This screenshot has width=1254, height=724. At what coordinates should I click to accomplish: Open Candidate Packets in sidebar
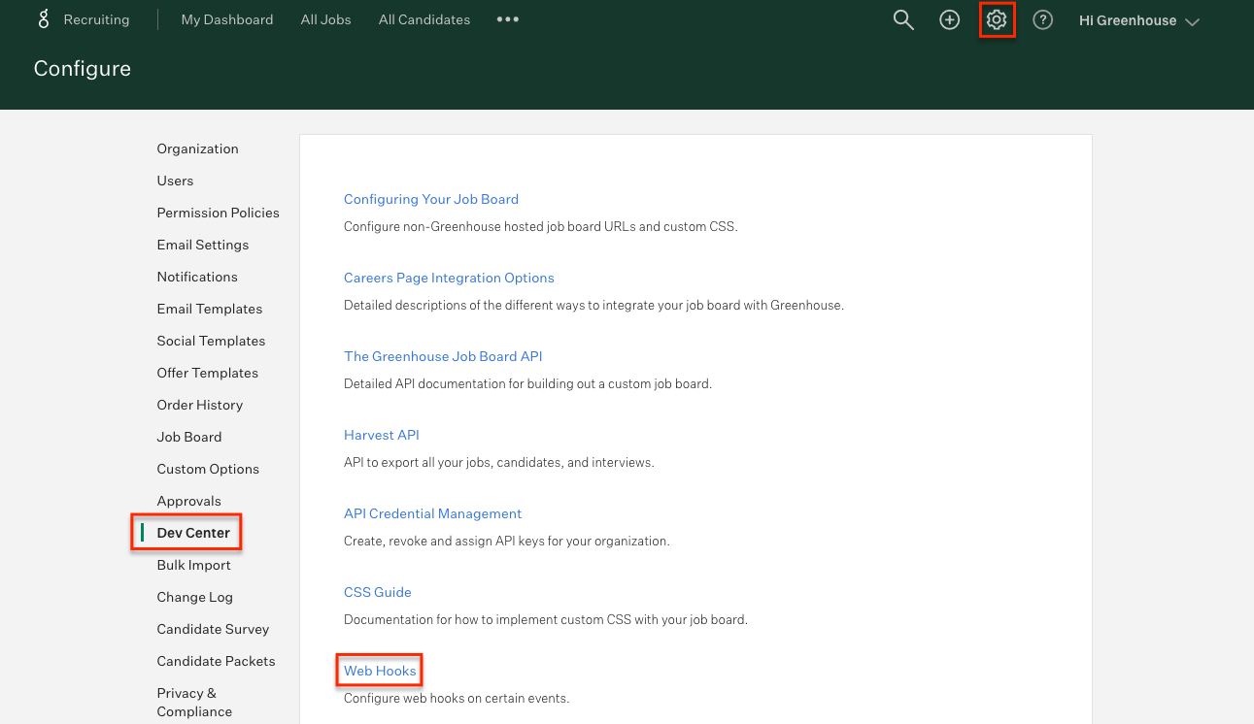[x=217, y=661]
